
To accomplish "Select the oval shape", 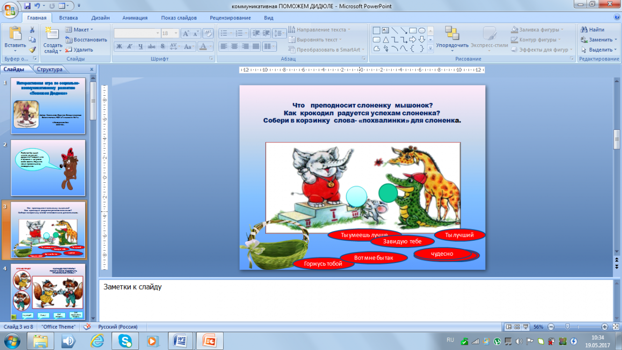I will (422, 30).
